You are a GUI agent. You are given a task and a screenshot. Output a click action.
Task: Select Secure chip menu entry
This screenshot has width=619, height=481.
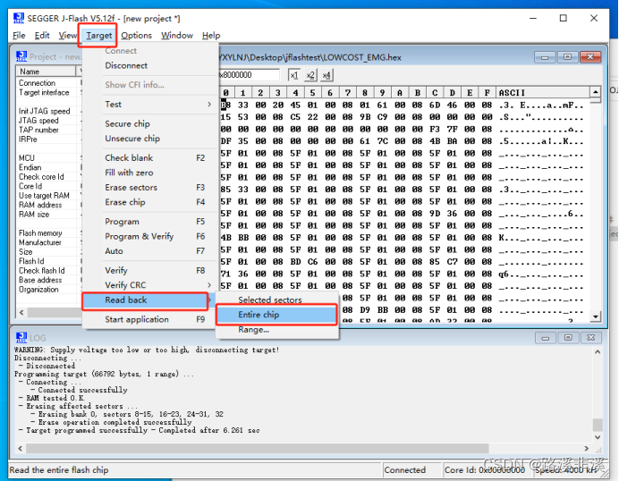(x=150, y=124)
